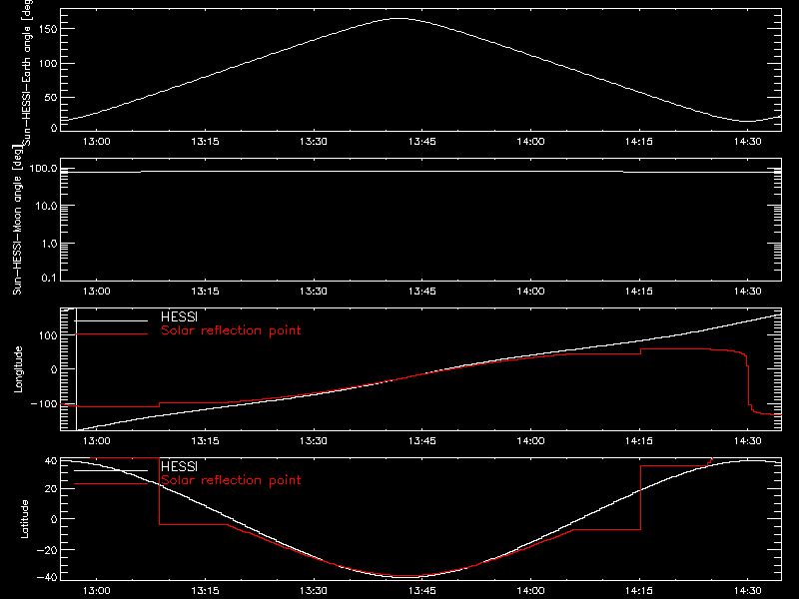The height and width of the screenshot is (599, 799).
Task: Select the white HESSI legend line in Longitude plot
Action: point(111,320)
